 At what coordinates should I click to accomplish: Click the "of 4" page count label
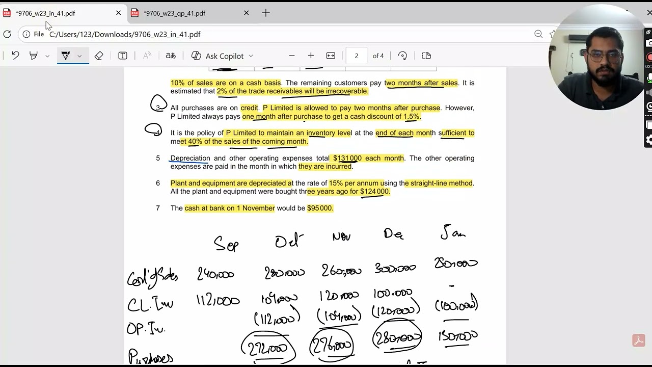point(378,56)
